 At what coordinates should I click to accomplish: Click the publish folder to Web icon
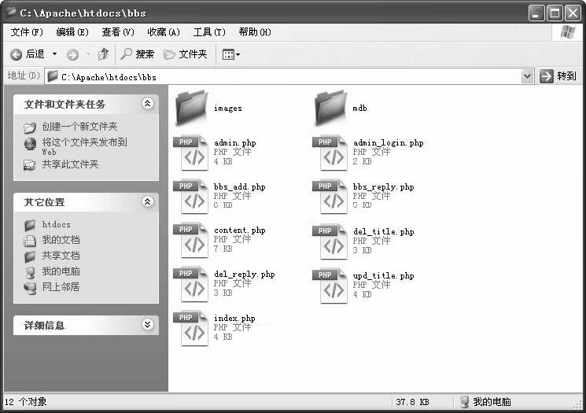(x=30, y=143)
